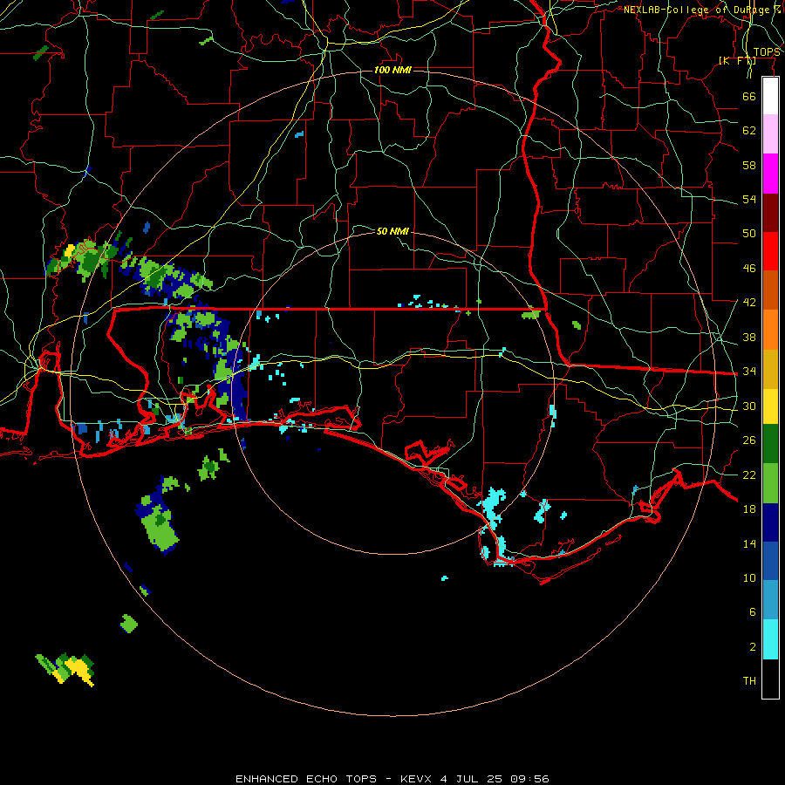
Task: Click the 42 legend value
Action: 749,303
